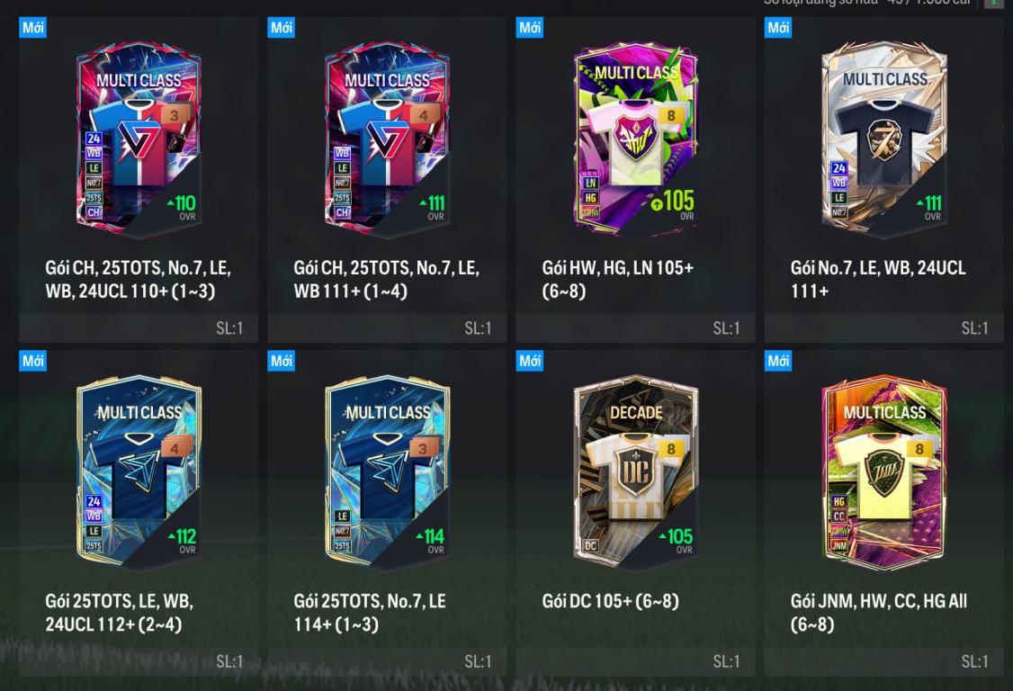Open the blue Multi Class 112 OVR pack
This screenshot has width=1013, height=691.
point(139,474)
